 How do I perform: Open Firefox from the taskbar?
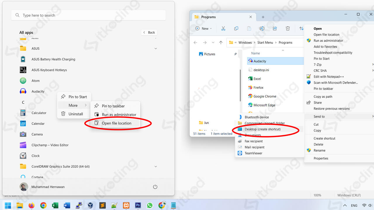pos(32,205)
